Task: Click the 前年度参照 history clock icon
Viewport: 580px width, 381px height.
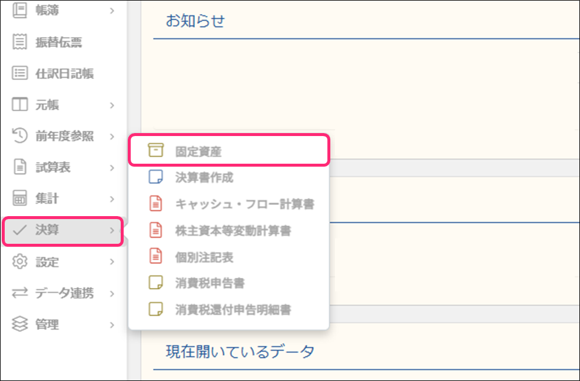Action: click(x=20, y=137)
